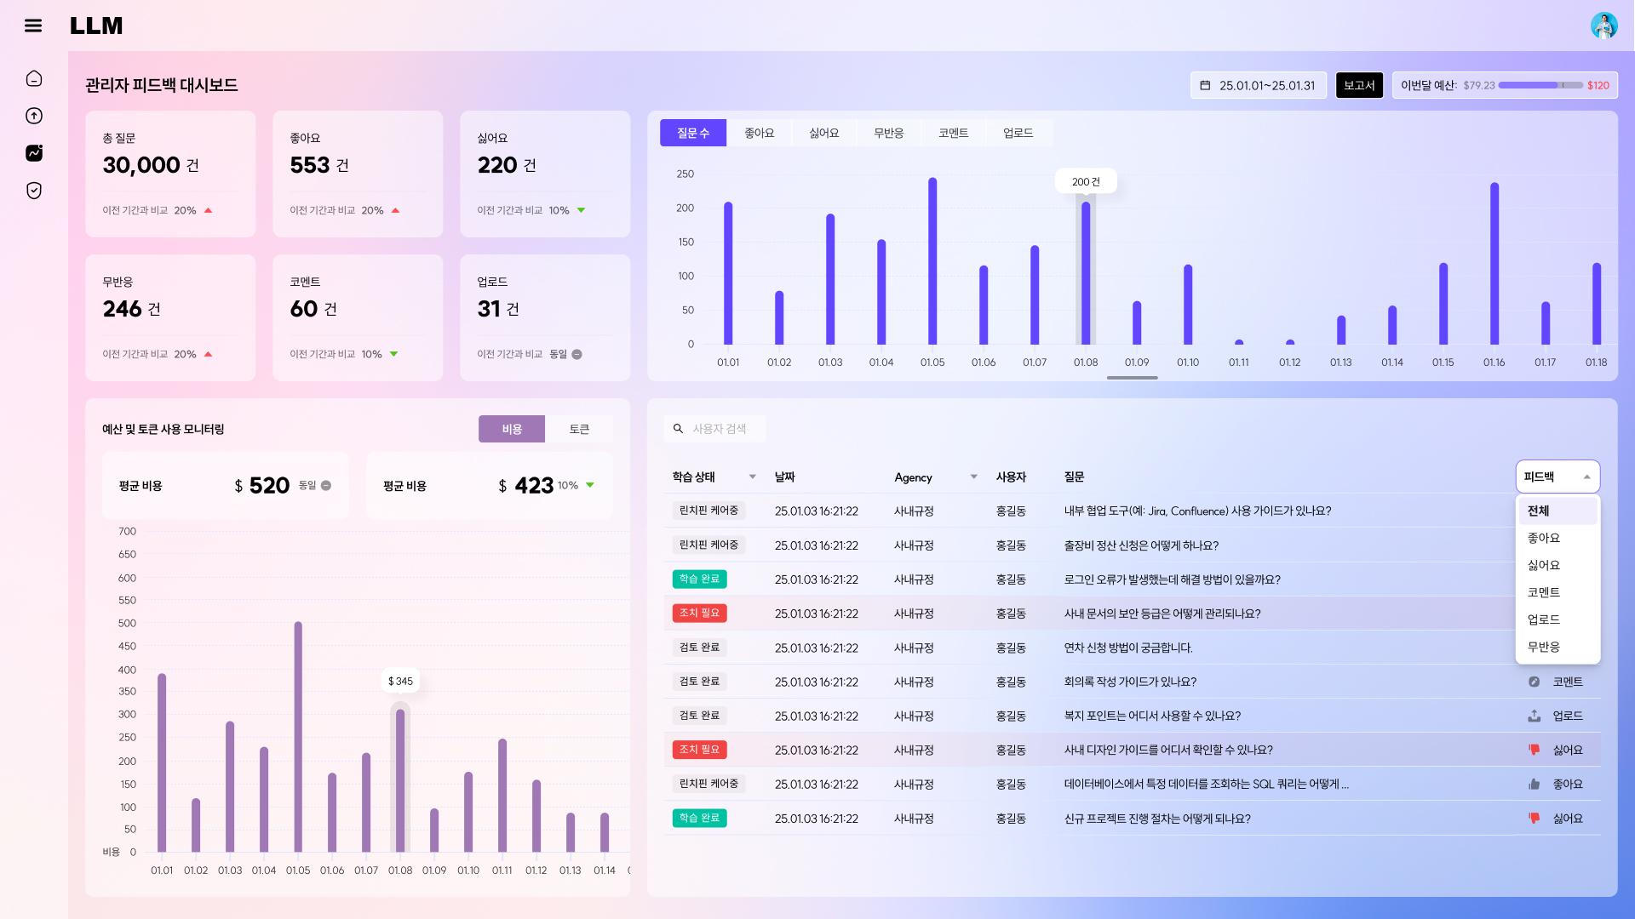Open the 코멘트 chart tab
Screen dimensions: 1635x919
click(x=953, y=133)
